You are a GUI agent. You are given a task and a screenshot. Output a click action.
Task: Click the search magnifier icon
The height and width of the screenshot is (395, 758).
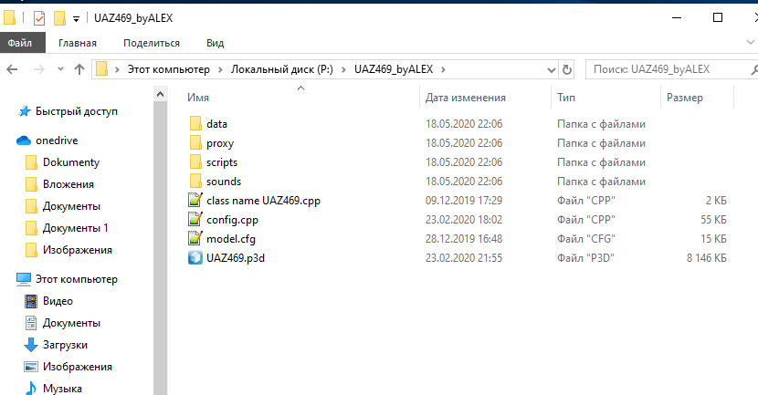(x=753, y=70)
